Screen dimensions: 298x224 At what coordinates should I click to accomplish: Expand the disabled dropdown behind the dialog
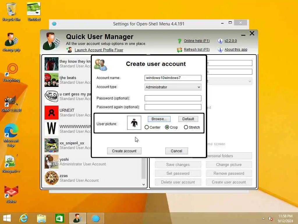point(249,81)
